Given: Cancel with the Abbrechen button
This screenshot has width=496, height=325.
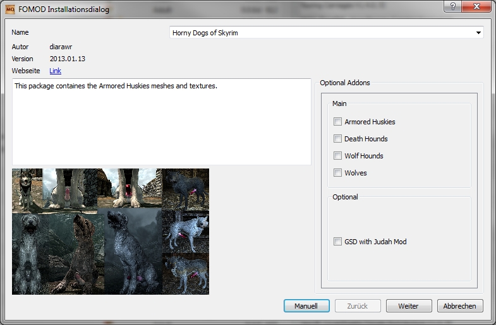Looking at the screenshot, I should point(460,306).
